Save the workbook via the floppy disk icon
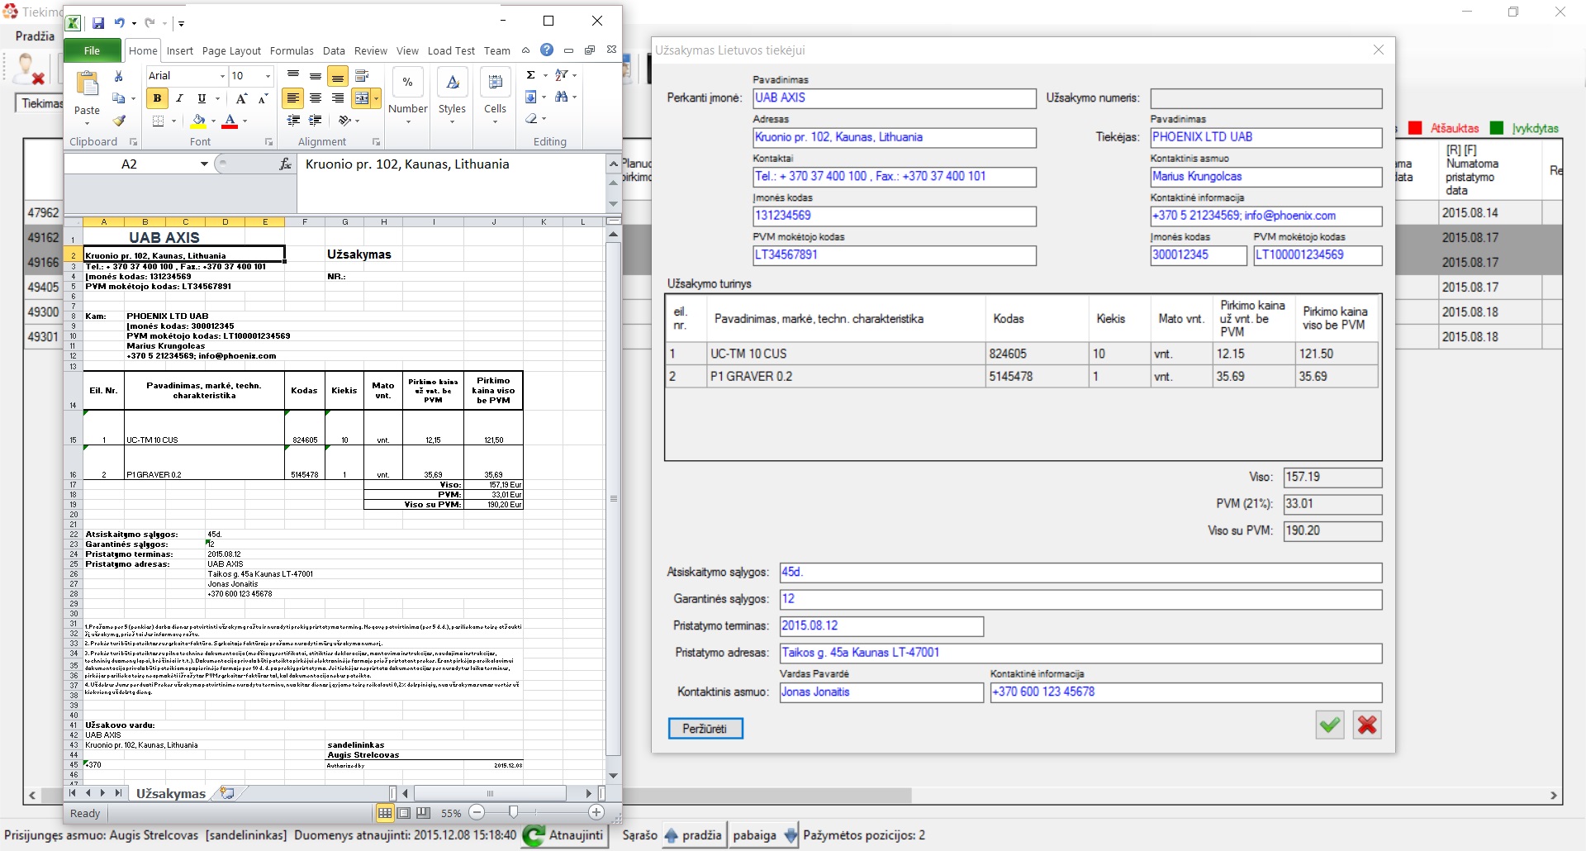1586x851 pixels. click(98, 23)
